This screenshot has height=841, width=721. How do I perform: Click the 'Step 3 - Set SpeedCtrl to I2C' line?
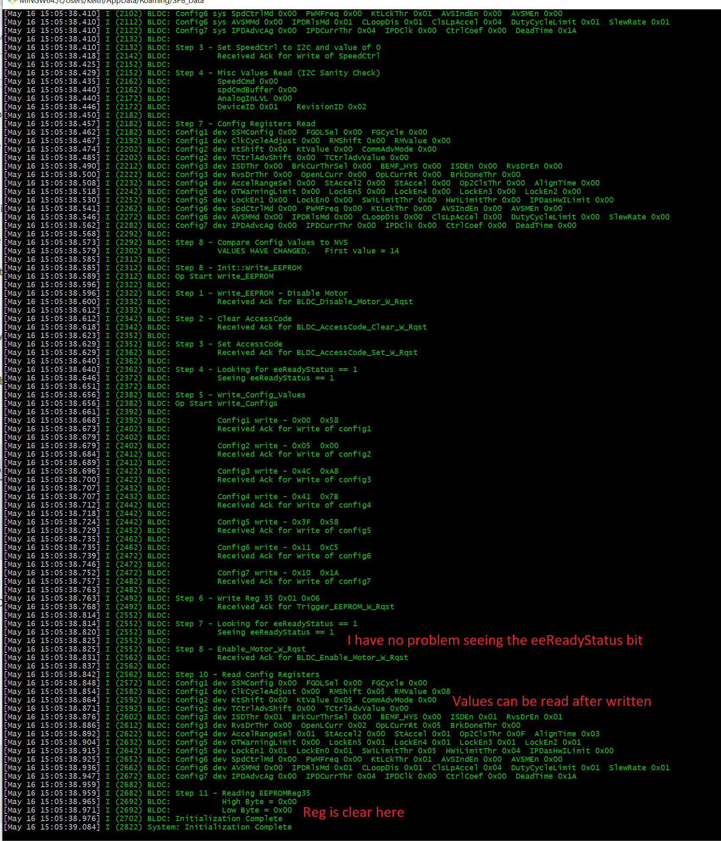278,47
